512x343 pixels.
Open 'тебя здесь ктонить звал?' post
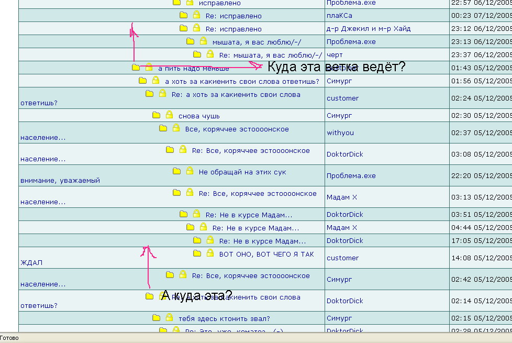pos(224,318)
